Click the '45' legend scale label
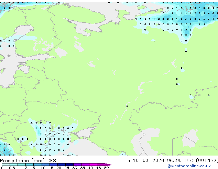Viewport: 218px width, 169px height. click(x=98, y=168)
